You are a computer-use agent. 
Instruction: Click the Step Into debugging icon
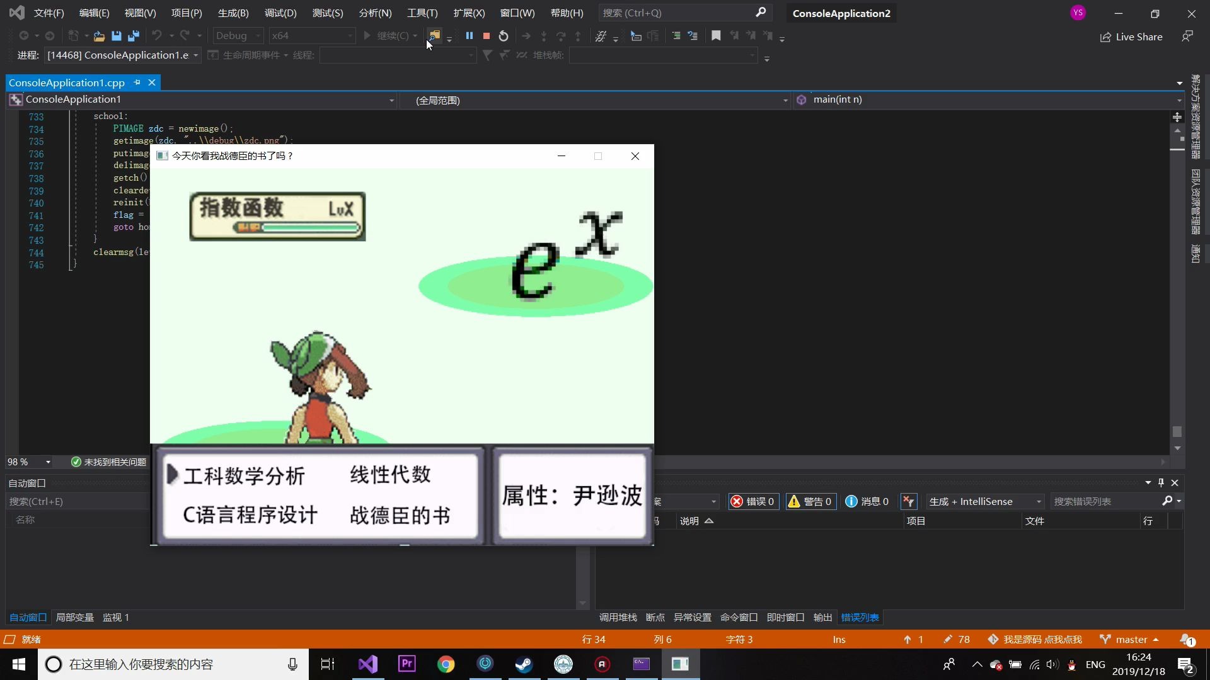(544, 36)
